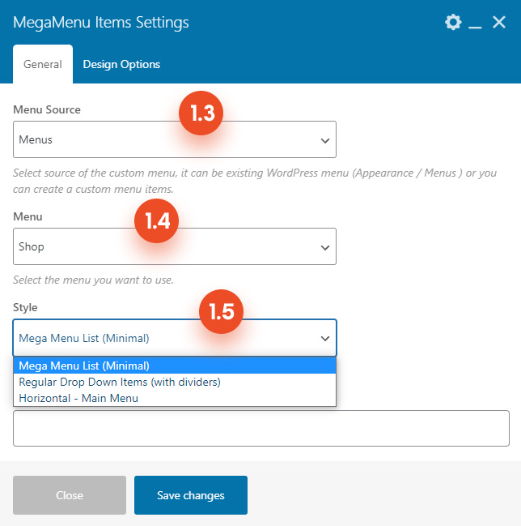Switch to the Design Options tab

tap(121, 64)
